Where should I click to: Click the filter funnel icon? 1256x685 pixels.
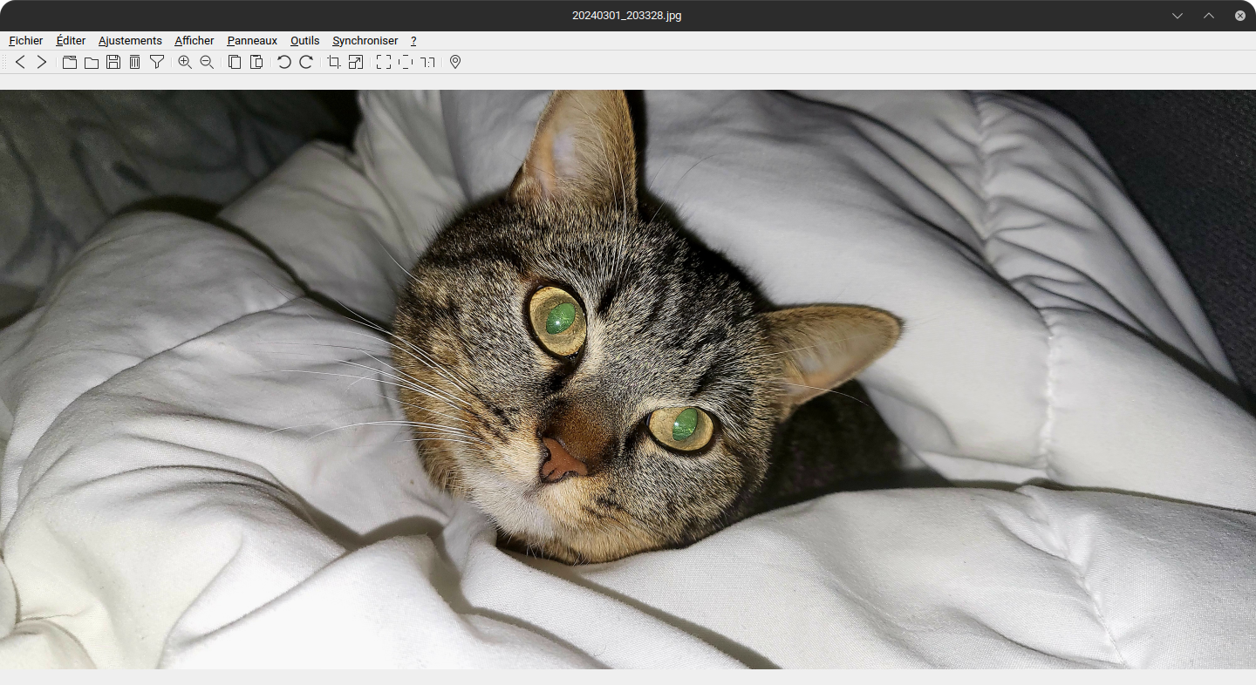pyautogui.click(x=157, y=62)
